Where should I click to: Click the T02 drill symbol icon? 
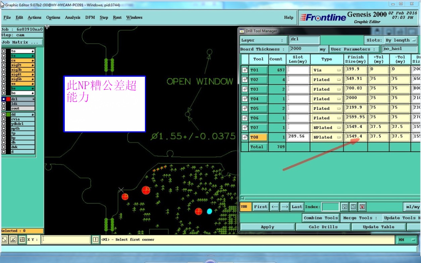pos(245,80)
